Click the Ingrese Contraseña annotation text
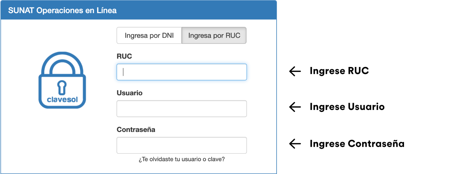Image resolution: width=472 pixels, height=174 pixels. click(357, 144)
